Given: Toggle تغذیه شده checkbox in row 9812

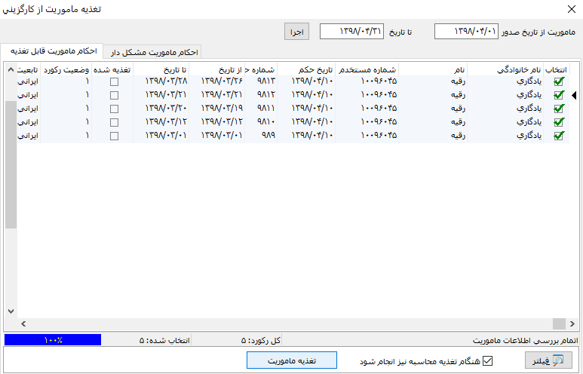Looking at the screenshot, I should (x=114, y=95).
